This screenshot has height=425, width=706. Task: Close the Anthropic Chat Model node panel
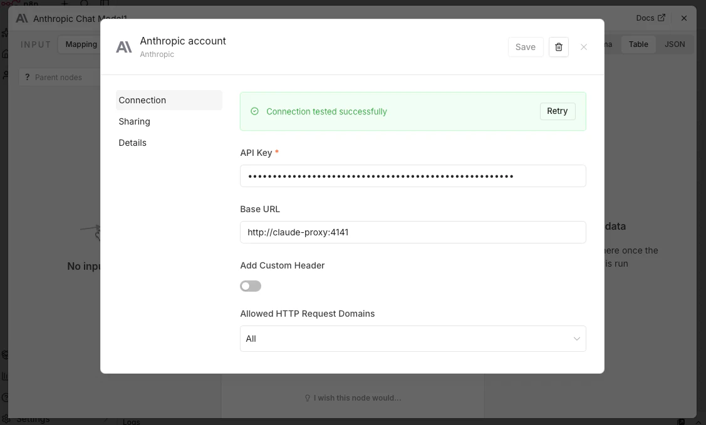[x=684, y=18]
